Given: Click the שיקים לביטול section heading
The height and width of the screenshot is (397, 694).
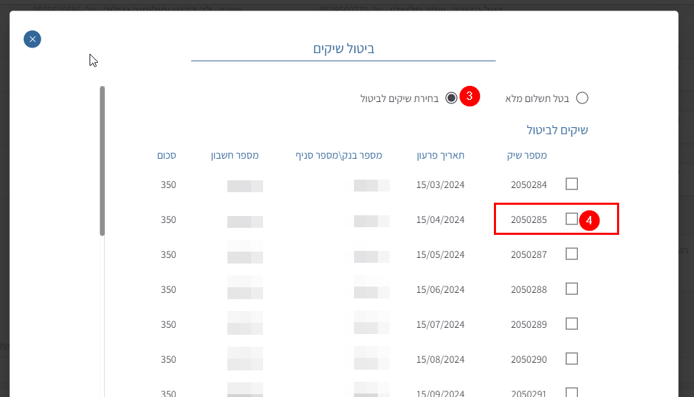Looking at the screenshot, I should coord(557,130).
